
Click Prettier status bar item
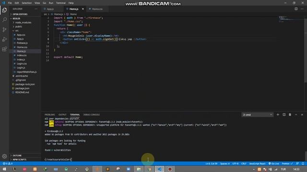coord(287,163)
